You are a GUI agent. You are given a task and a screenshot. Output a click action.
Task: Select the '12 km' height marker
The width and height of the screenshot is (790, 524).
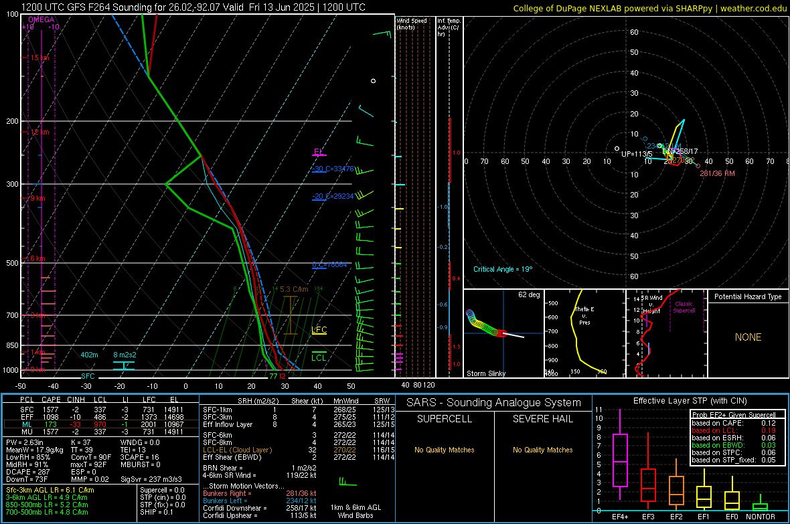[x=39, y=132]
